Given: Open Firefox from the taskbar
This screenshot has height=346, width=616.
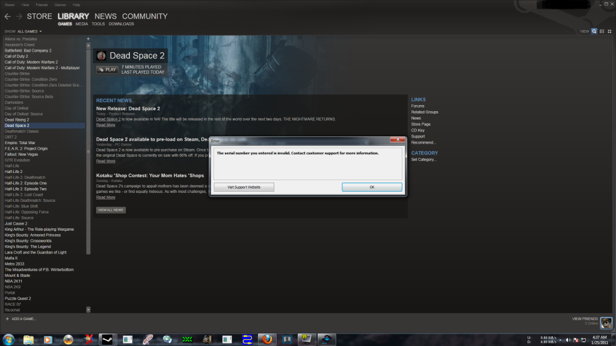Looking at the screenshot, I should 267,340.
